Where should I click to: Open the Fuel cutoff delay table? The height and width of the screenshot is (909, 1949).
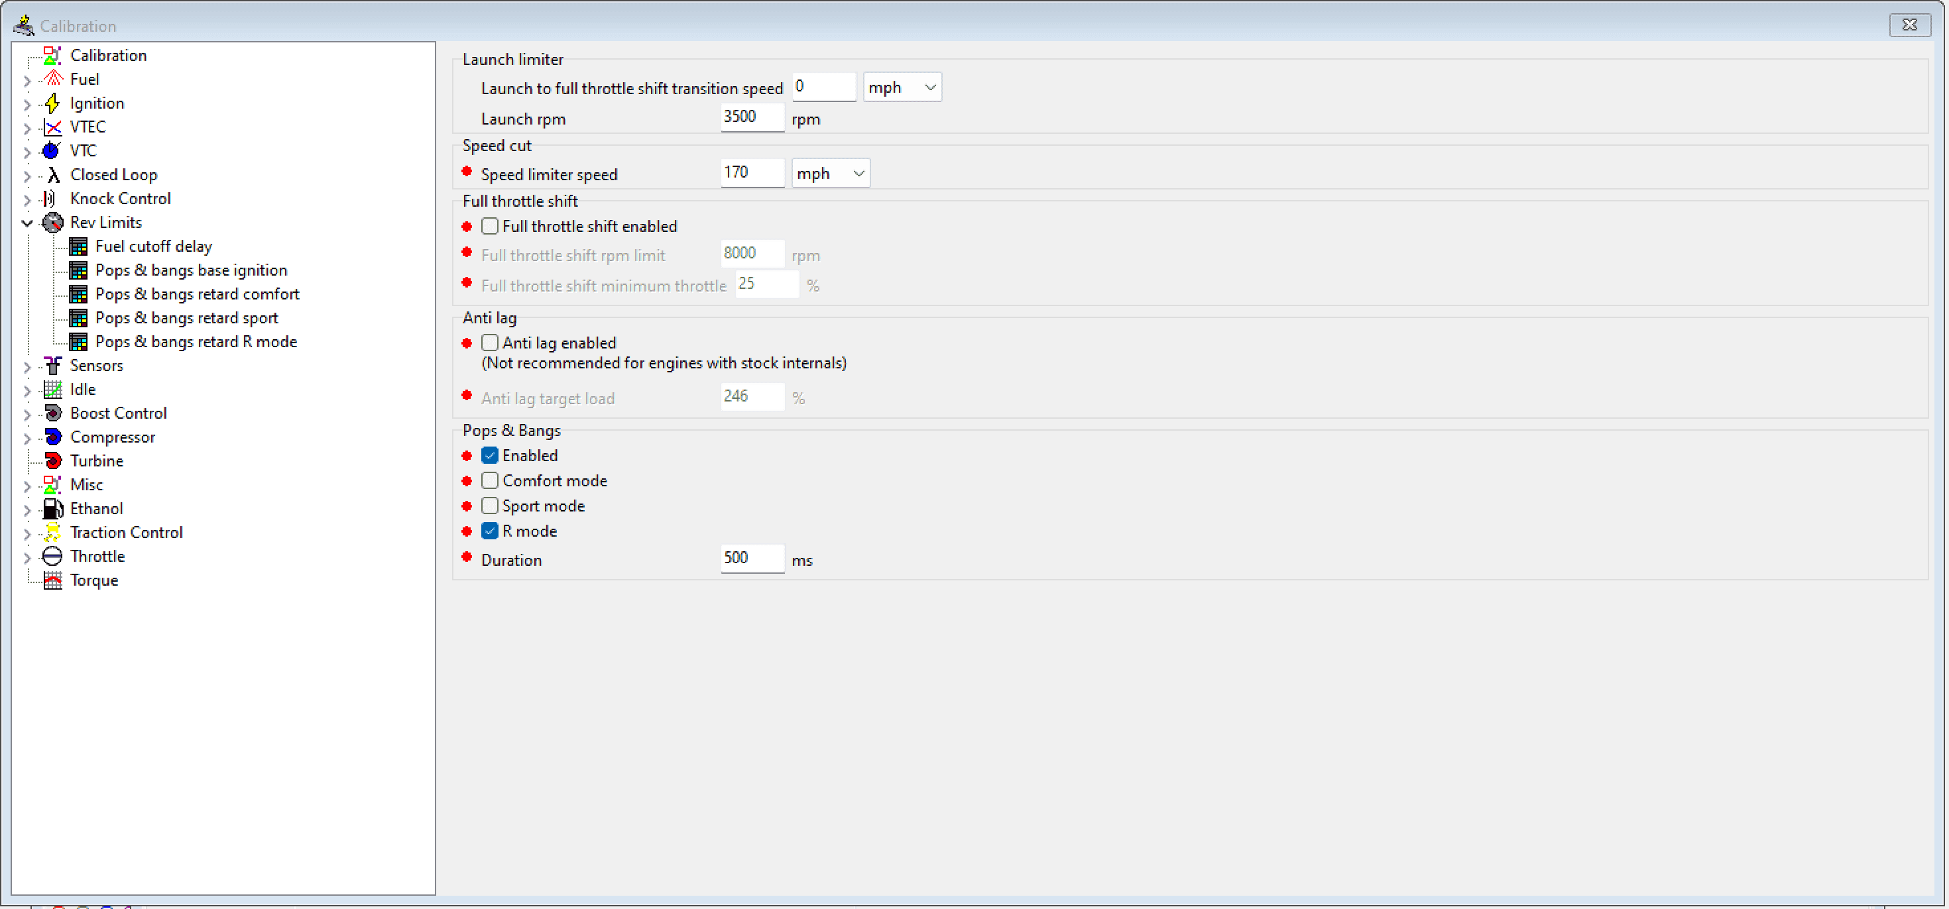154,246
